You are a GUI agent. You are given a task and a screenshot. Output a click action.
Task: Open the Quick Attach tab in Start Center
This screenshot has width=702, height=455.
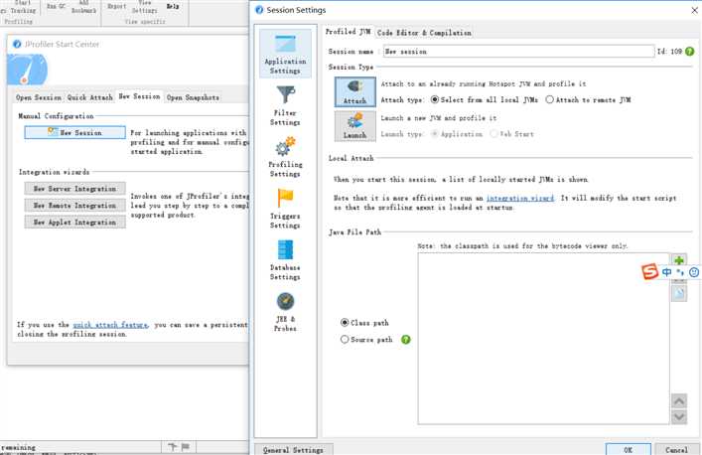coord(90,97)
